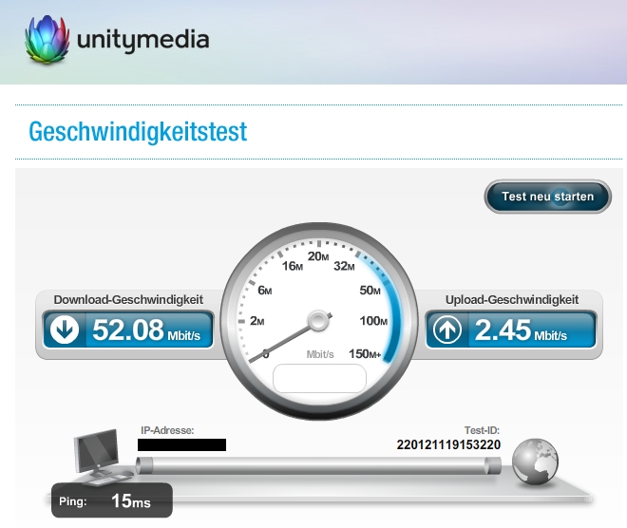Image resolution: width=627 pixels, height=528 pixels.
Task: Click the connection progress pipe bar
Action: 318,465
